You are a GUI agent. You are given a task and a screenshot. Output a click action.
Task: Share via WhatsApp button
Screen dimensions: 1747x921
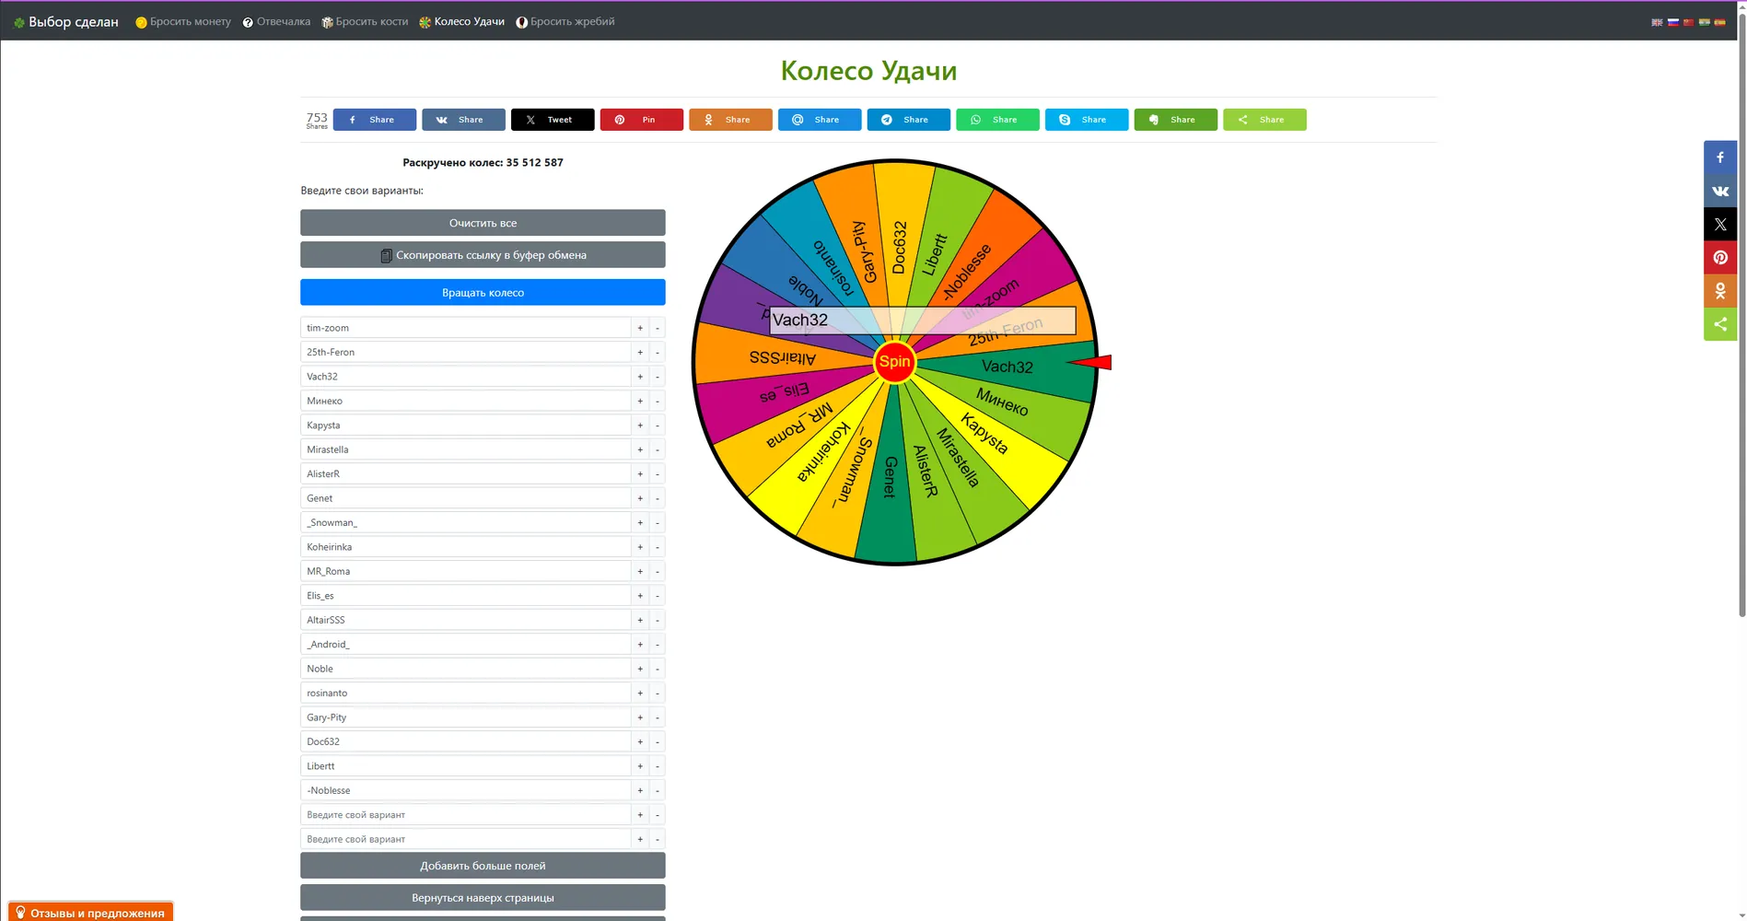tap(997, 120)
